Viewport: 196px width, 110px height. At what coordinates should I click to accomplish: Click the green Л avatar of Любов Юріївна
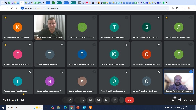(179, 54)
